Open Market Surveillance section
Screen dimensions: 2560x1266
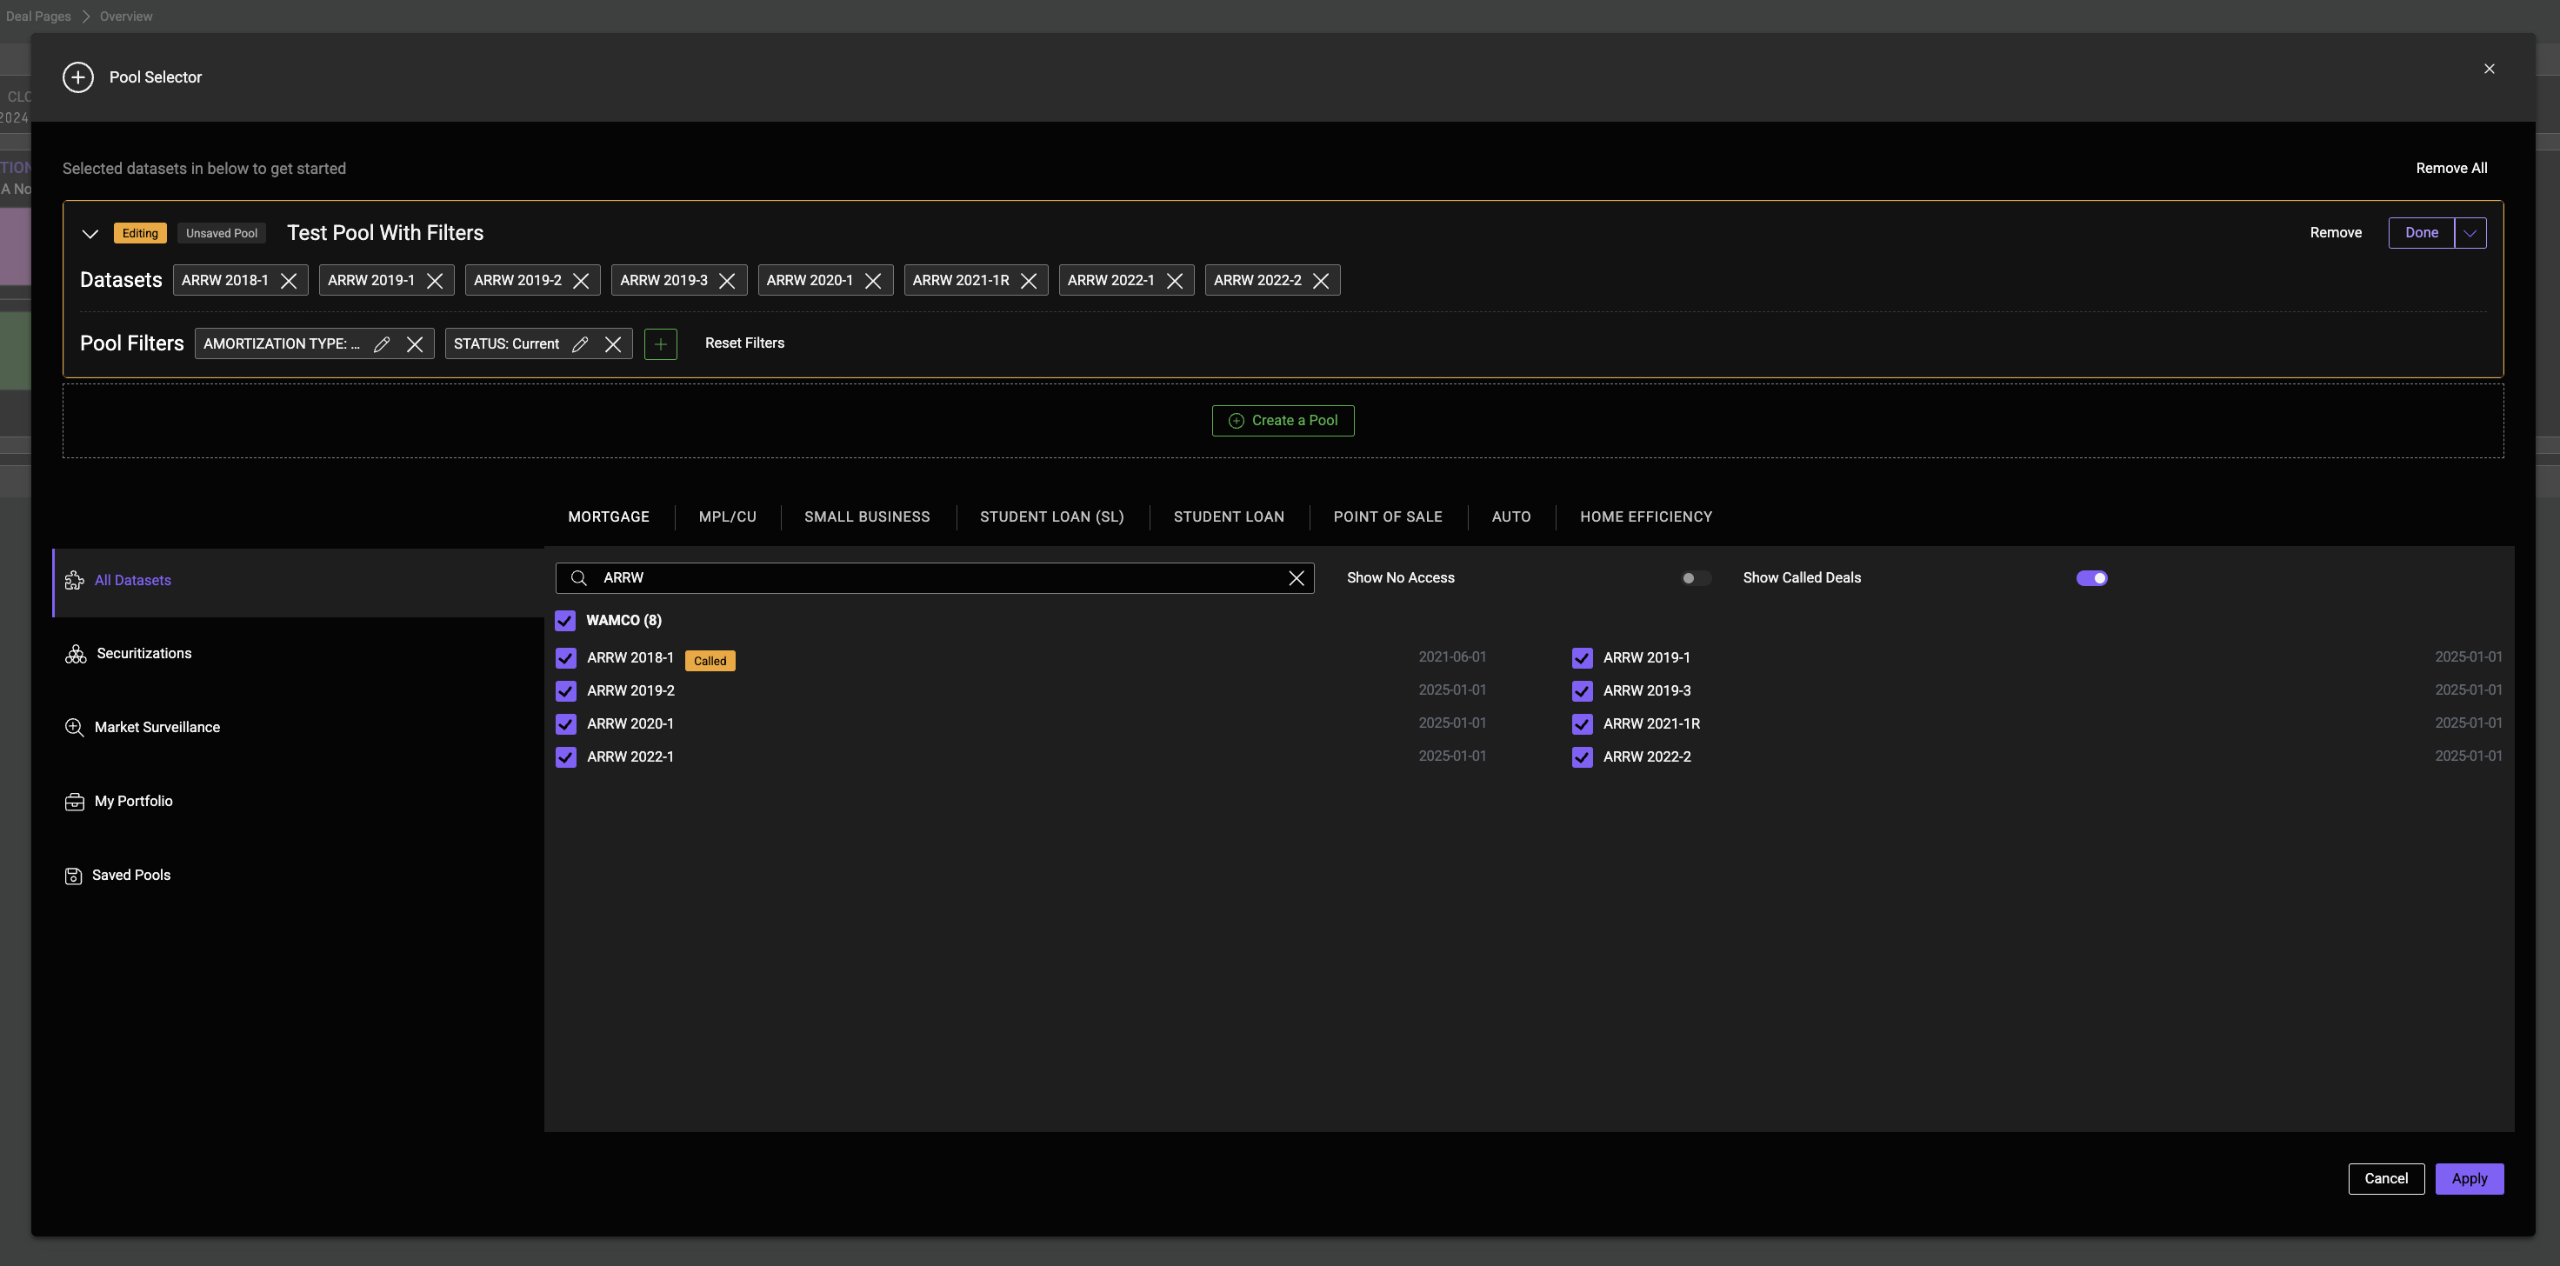coord(156,728)
